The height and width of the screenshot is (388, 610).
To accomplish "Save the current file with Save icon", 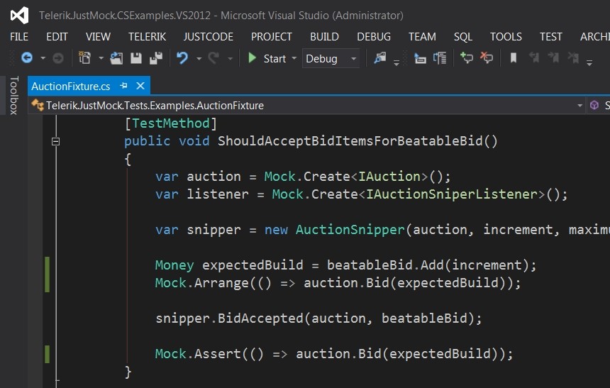I will [136, 58].
